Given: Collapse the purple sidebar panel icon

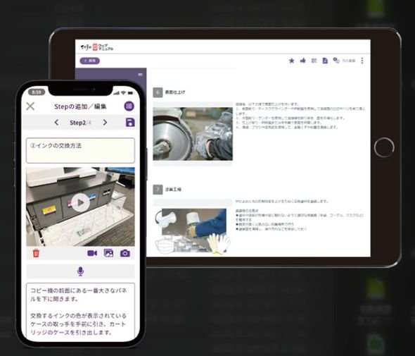Looking at the screenshot, I should click(140, 75).
